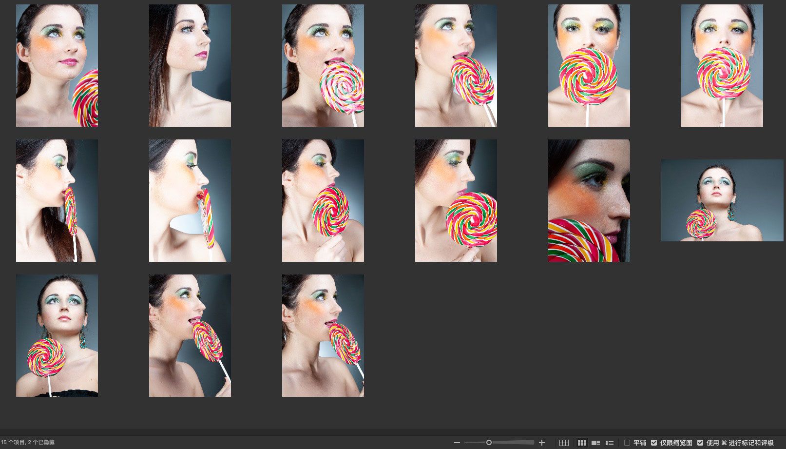Switch to details view icon
The image size is (786, 449).
[x=595, y=443]
